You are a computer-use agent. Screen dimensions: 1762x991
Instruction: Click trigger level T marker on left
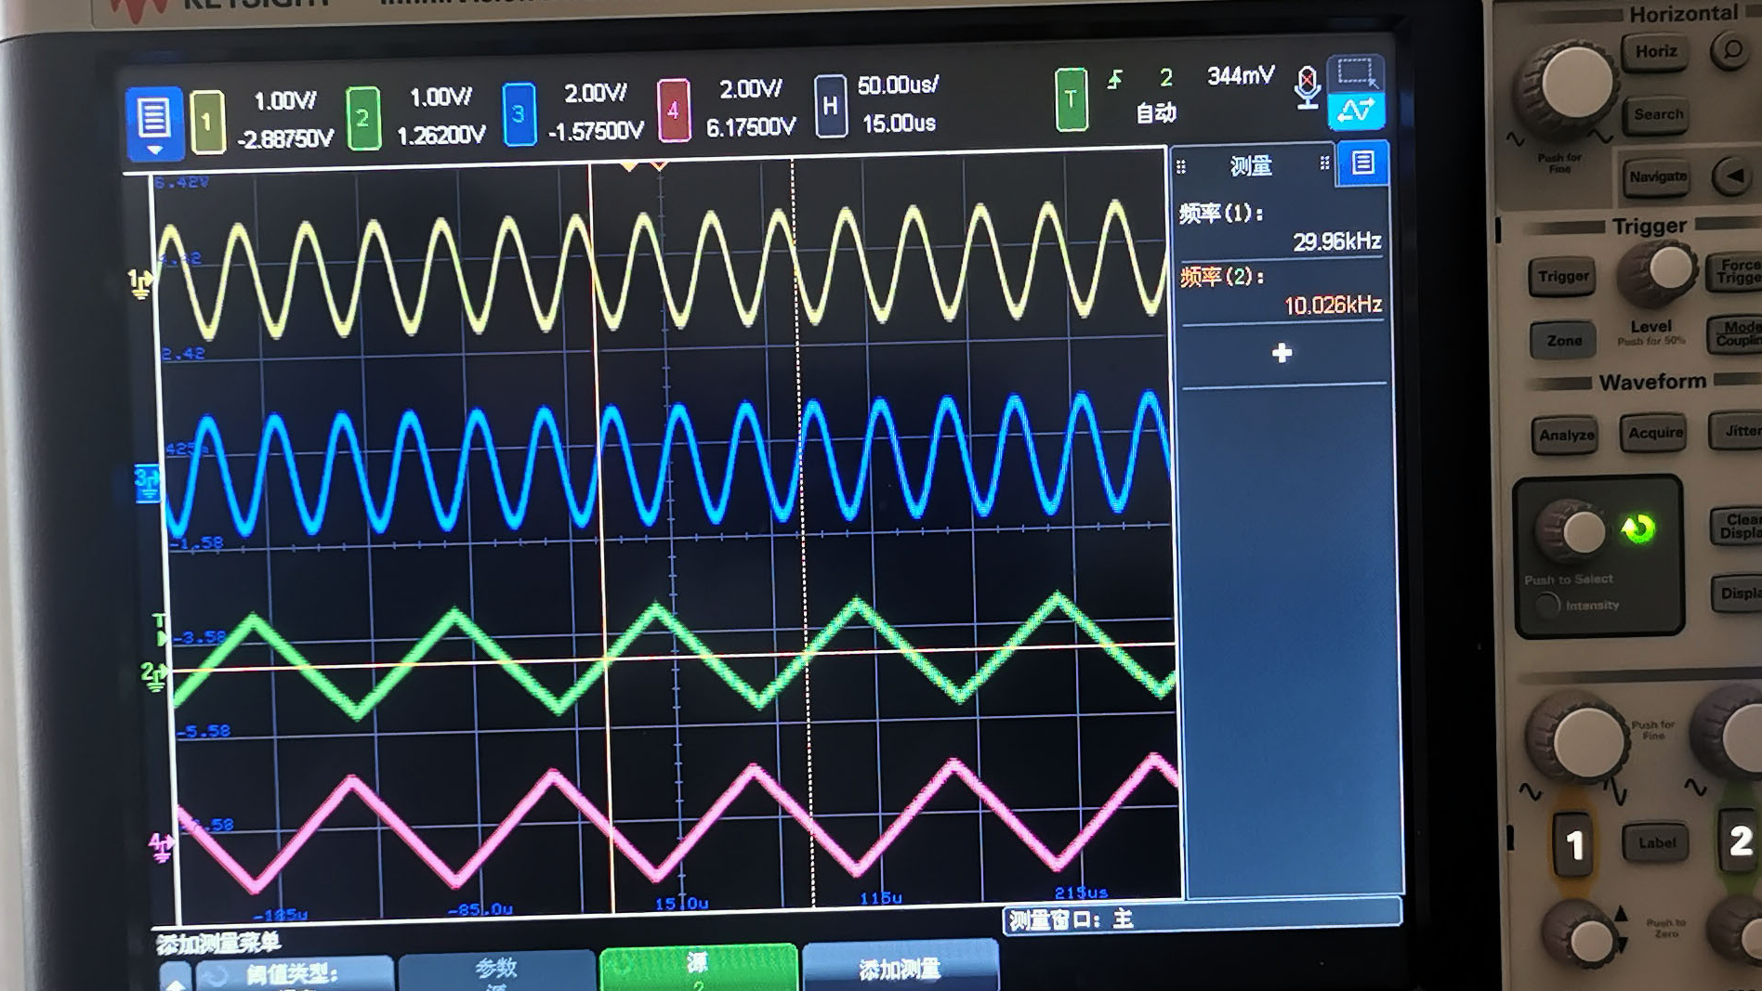[161, 630]
